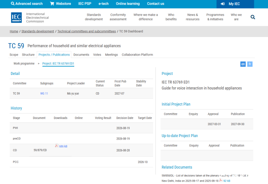Screen dimensions: 268x184
Task: Expand the News & resources menu
Action: pyautogui.click(x=193, y=17)
